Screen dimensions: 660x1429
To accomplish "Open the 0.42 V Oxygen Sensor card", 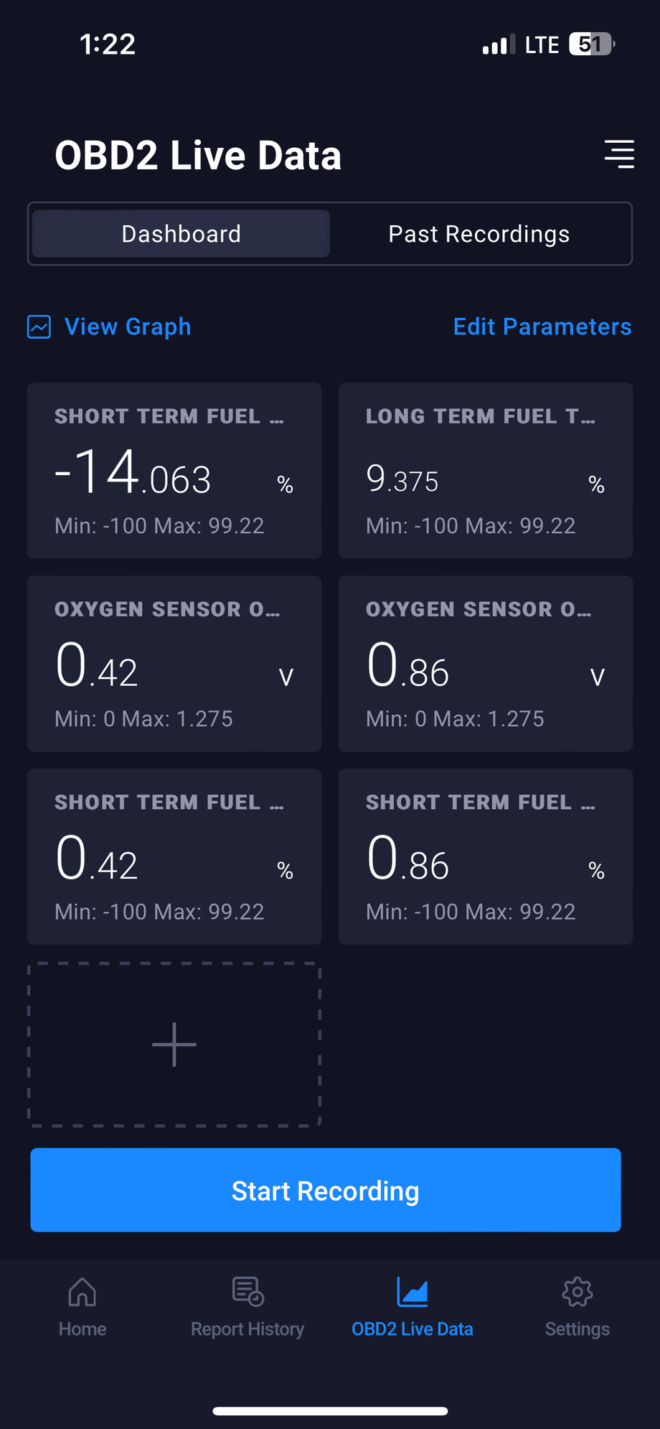I will 174,664.
